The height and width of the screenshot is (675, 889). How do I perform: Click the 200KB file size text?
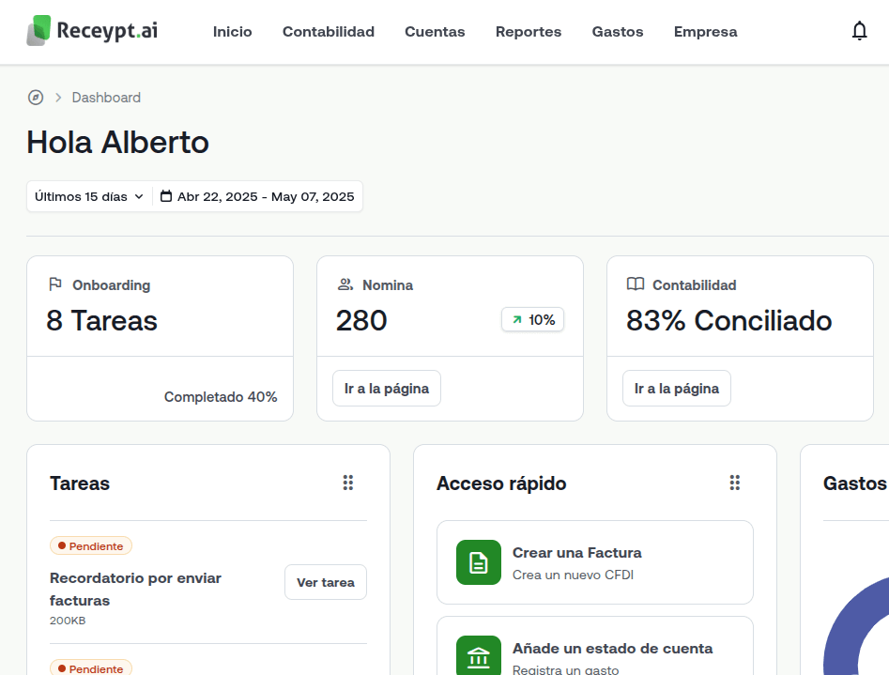(68, 621)
